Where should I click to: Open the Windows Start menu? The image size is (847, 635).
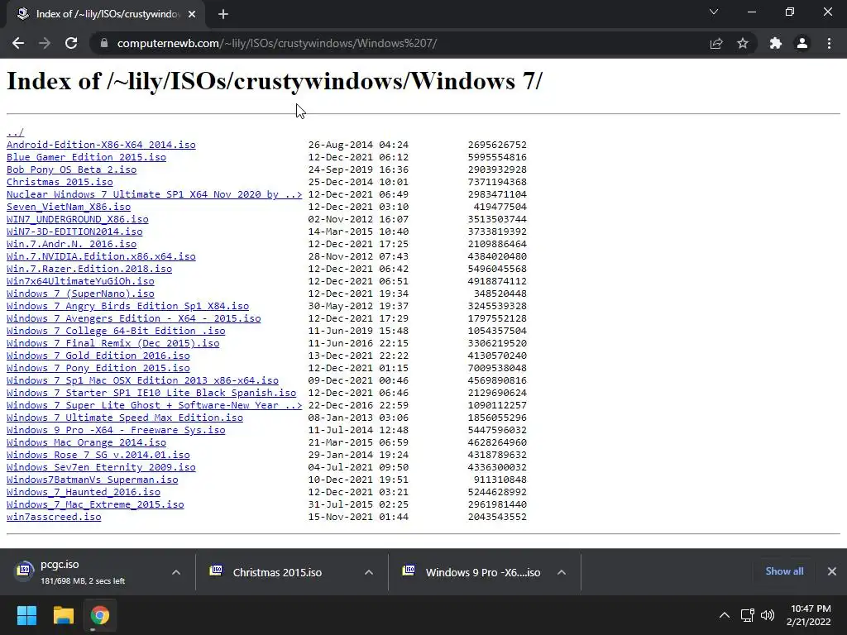click(x=26, y=615)
